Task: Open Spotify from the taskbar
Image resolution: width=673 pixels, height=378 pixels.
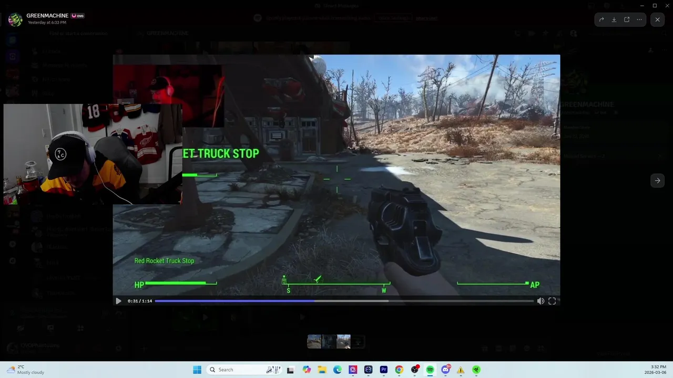Action: (x=430, y=370)
